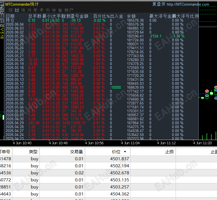217x200 pixels.
Task: Click the 4 Jun 10:40 time axis label
Action: (22, 143)
